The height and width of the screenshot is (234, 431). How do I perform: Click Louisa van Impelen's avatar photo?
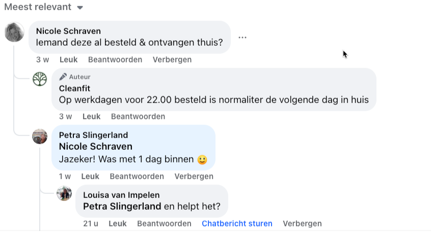tap(64, 193)
